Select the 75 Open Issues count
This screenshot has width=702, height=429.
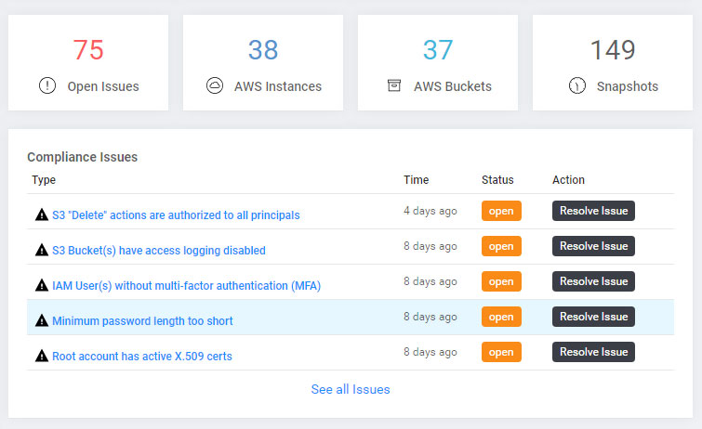pos(88,49)
